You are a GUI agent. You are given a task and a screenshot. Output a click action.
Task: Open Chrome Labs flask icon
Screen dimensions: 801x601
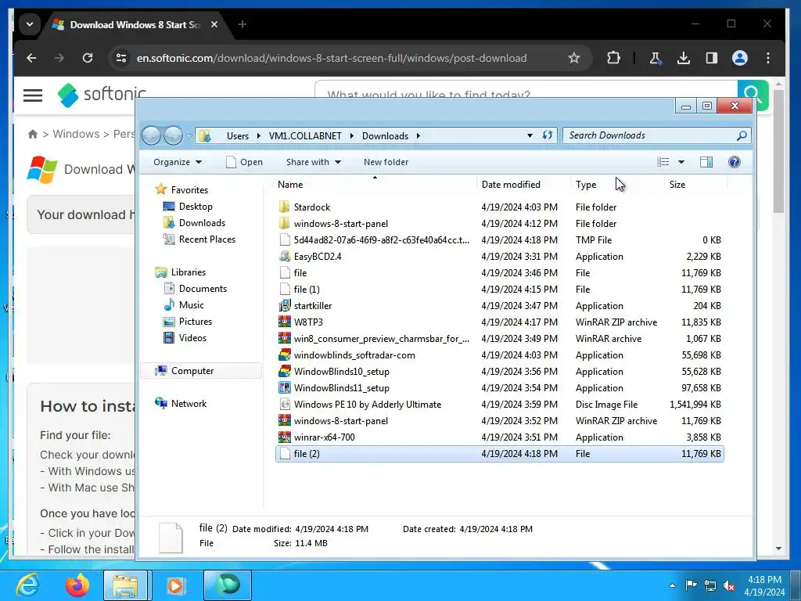click(x=655, y=58)
